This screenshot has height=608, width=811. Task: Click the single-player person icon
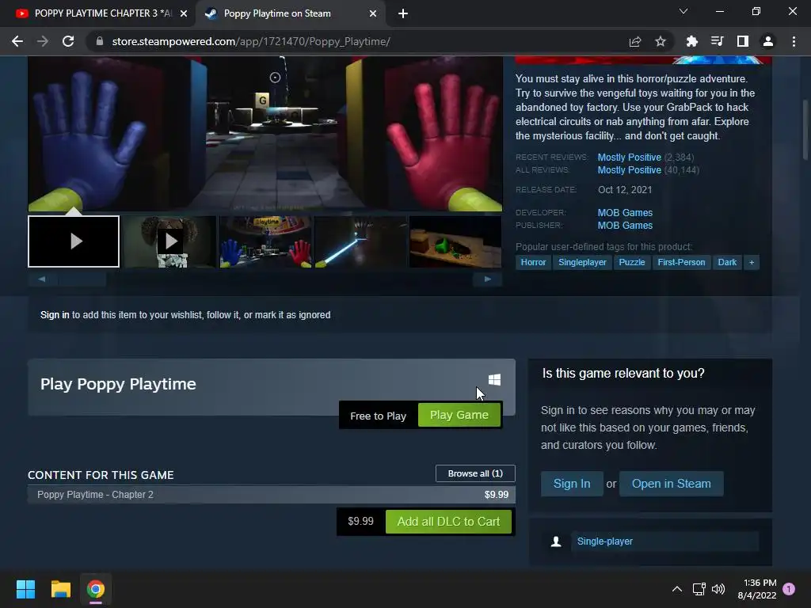(556, 541)
